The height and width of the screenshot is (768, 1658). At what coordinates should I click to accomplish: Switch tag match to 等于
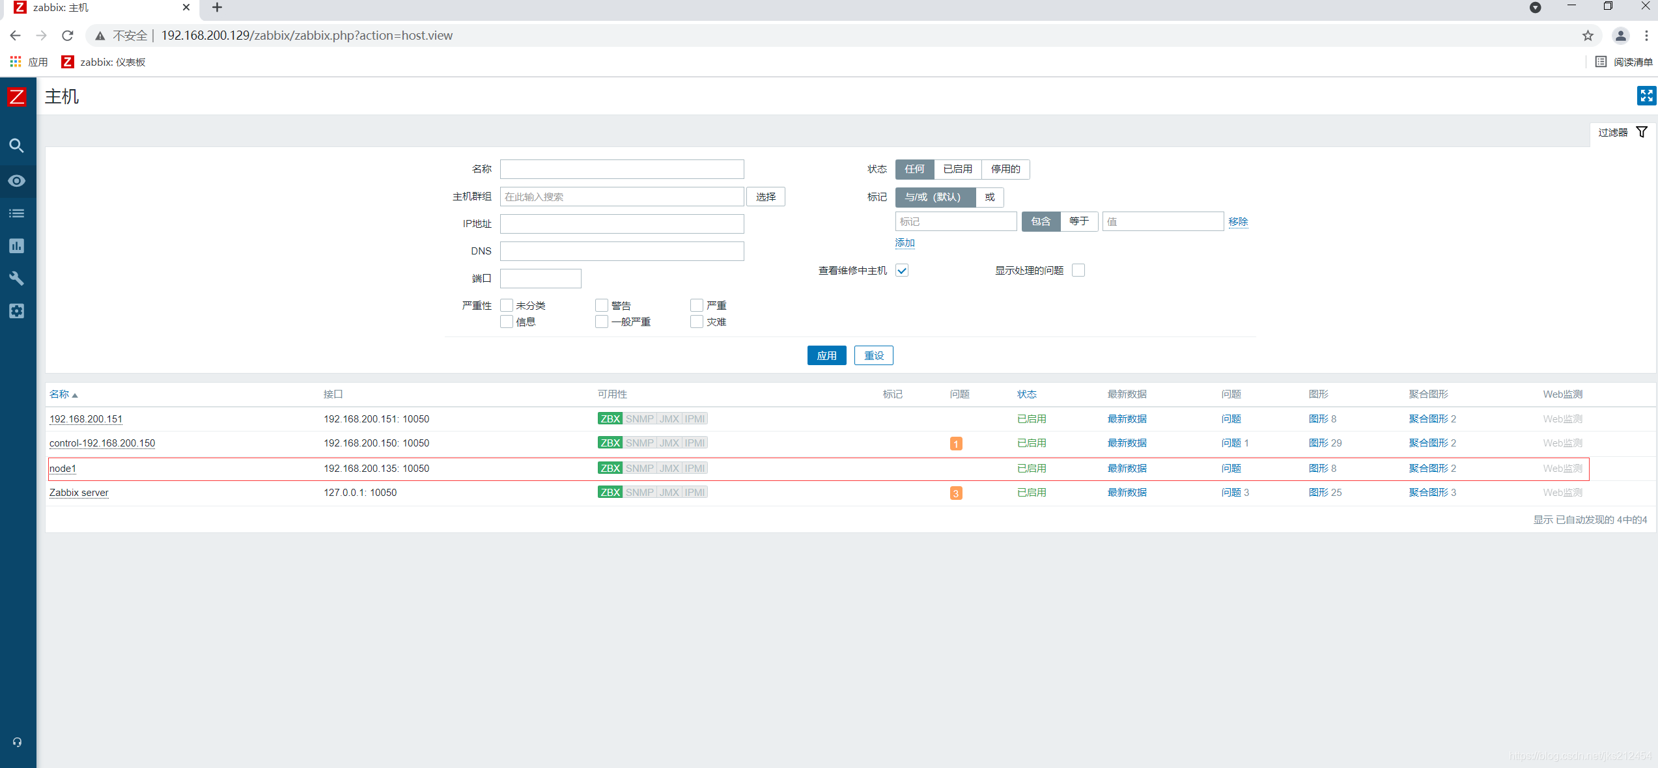pos(1078,222)
